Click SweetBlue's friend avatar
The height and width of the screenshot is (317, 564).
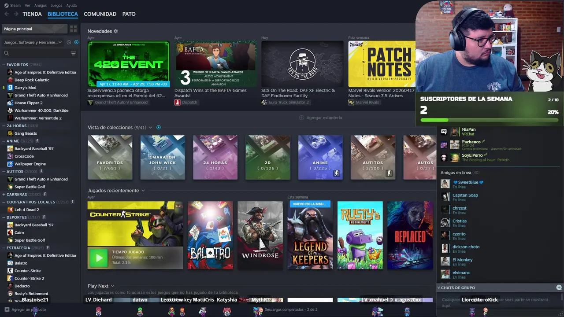[x=445, y=184]
